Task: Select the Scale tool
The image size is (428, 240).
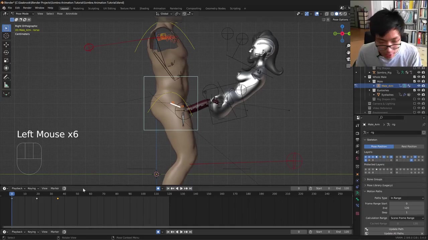Action: pos(6,60)
